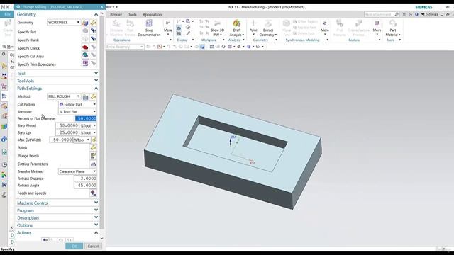The height and width of the screenshot is (255, 454).
Task: Open the Plunge Levels icon
Action: point(93,156)
